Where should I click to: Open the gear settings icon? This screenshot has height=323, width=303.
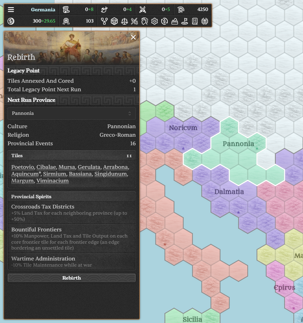(154, 21)
